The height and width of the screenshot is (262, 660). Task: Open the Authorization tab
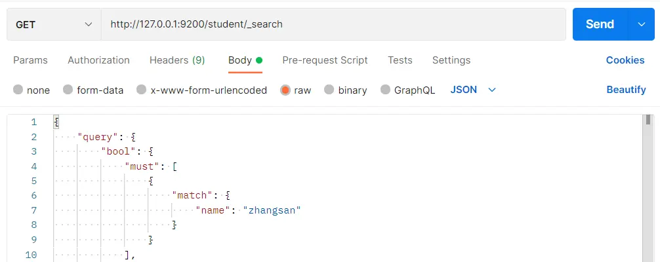click(x=98, y=60)
